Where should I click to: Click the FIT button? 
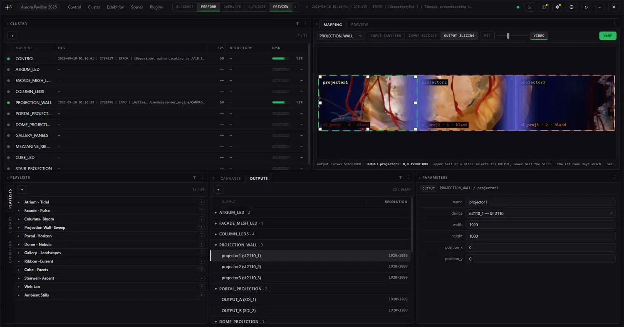pos(487,36)
